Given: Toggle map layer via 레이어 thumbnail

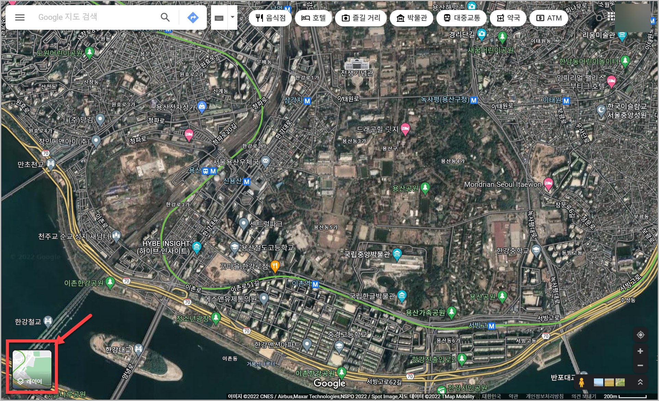Looking at the screenshot, I should click(x=32, y=370).
